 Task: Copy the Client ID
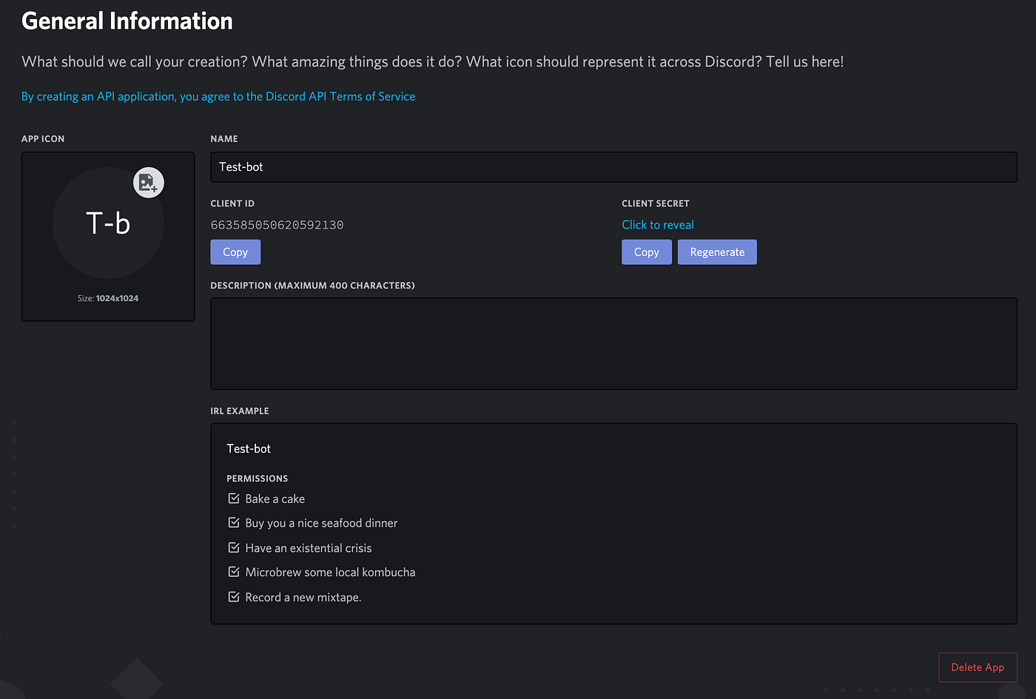click(235, 251)
